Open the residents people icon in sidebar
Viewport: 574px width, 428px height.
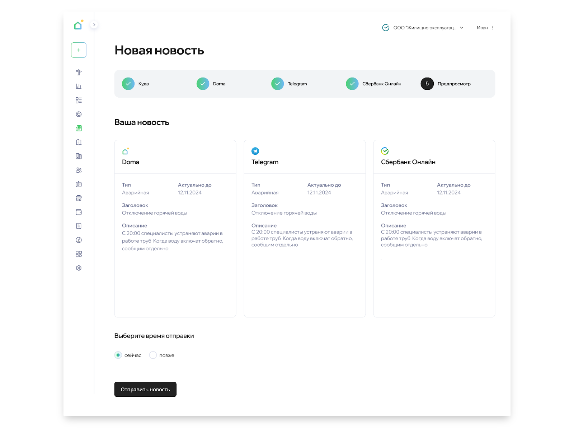coord(79,170)
